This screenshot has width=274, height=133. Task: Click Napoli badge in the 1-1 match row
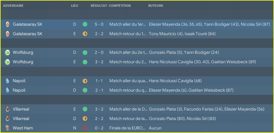point(7,81)
